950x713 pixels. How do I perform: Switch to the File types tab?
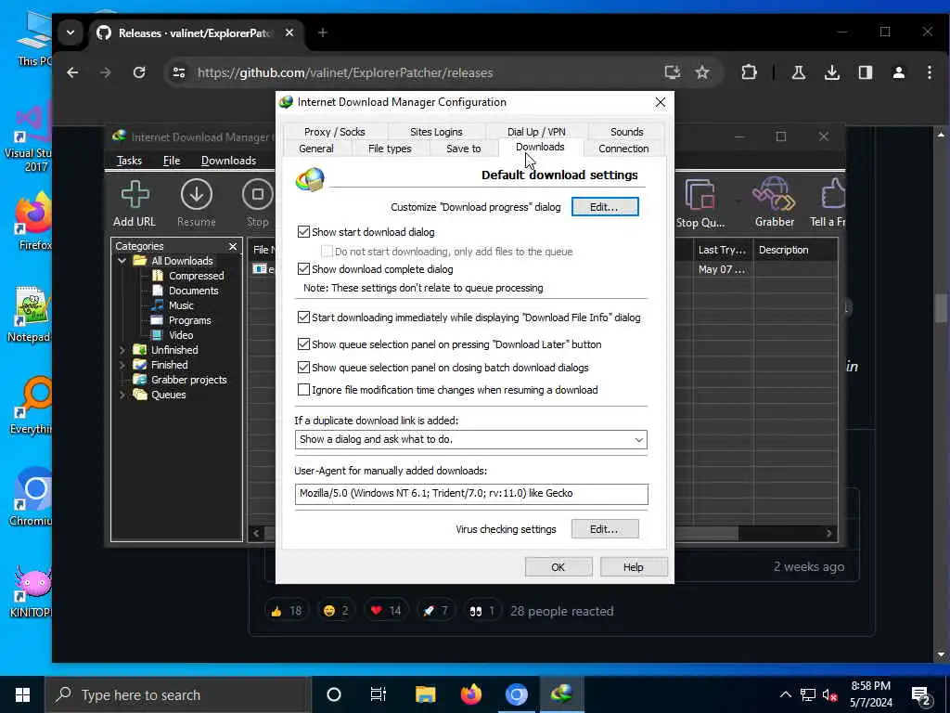390,149
